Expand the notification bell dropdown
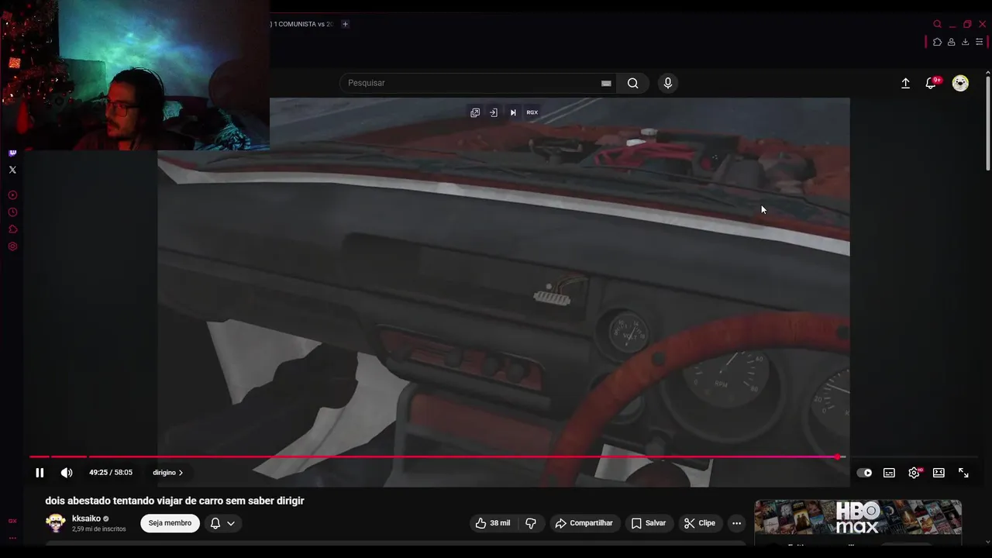The image size is (992, 558). pos(231,523)
